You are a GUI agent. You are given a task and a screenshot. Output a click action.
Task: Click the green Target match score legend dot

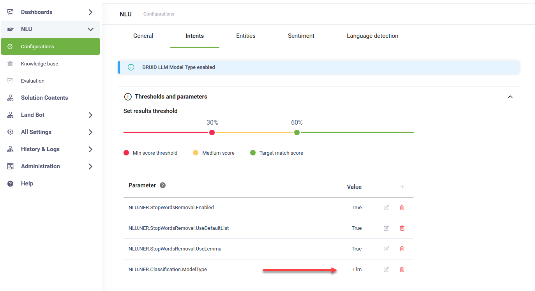coord(253,153)
